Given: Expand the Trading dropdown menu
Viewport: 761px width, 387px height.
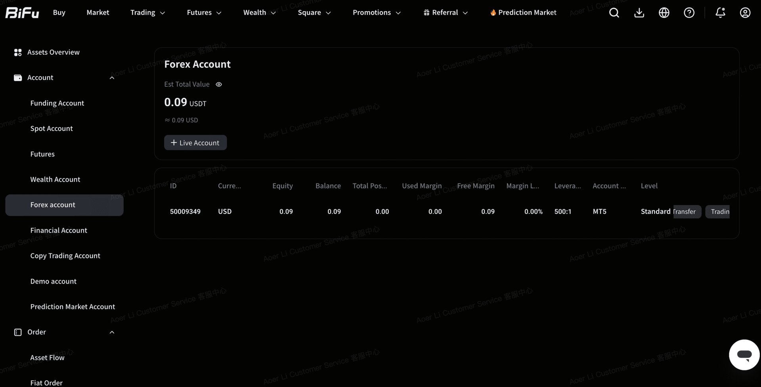Looking at the screenshot, I should point(147,13).
